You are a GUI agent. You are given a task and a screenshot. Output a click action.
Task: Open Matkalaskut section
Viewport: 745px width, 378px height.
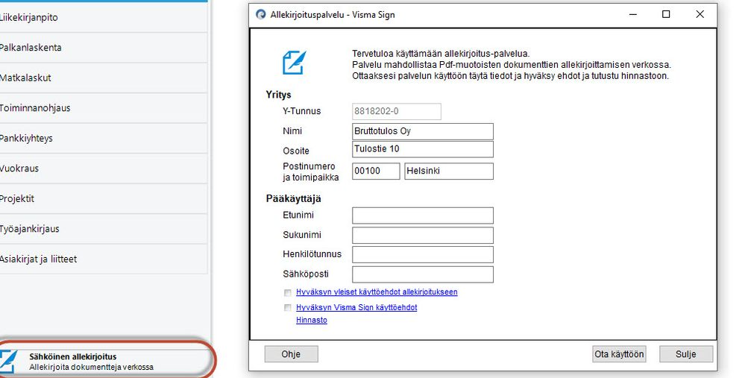pyautogui.click(x=103, y=78)
